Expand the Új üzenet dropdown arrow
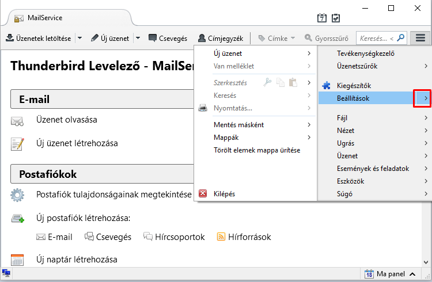 (x=138, y=38)
